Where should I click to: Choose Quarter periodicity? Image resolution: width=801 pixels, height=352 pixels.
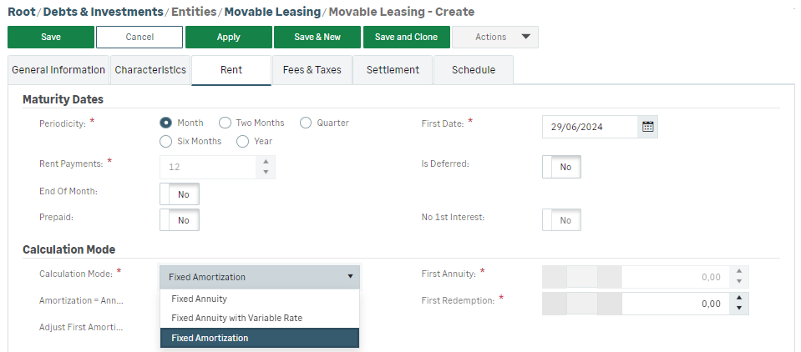(x=306, y=123)
